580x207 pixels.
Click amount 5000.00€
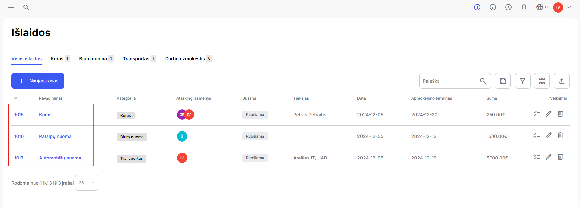(497, 158)
